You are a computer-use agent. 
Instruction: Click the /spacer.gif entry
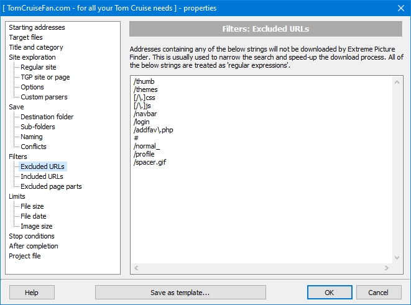point(150,163)
